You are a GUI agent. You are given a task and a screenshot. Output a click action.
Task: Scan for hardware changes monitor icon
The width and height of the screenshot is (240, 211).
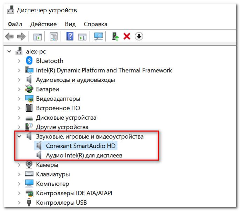click(x=98, y=36)
